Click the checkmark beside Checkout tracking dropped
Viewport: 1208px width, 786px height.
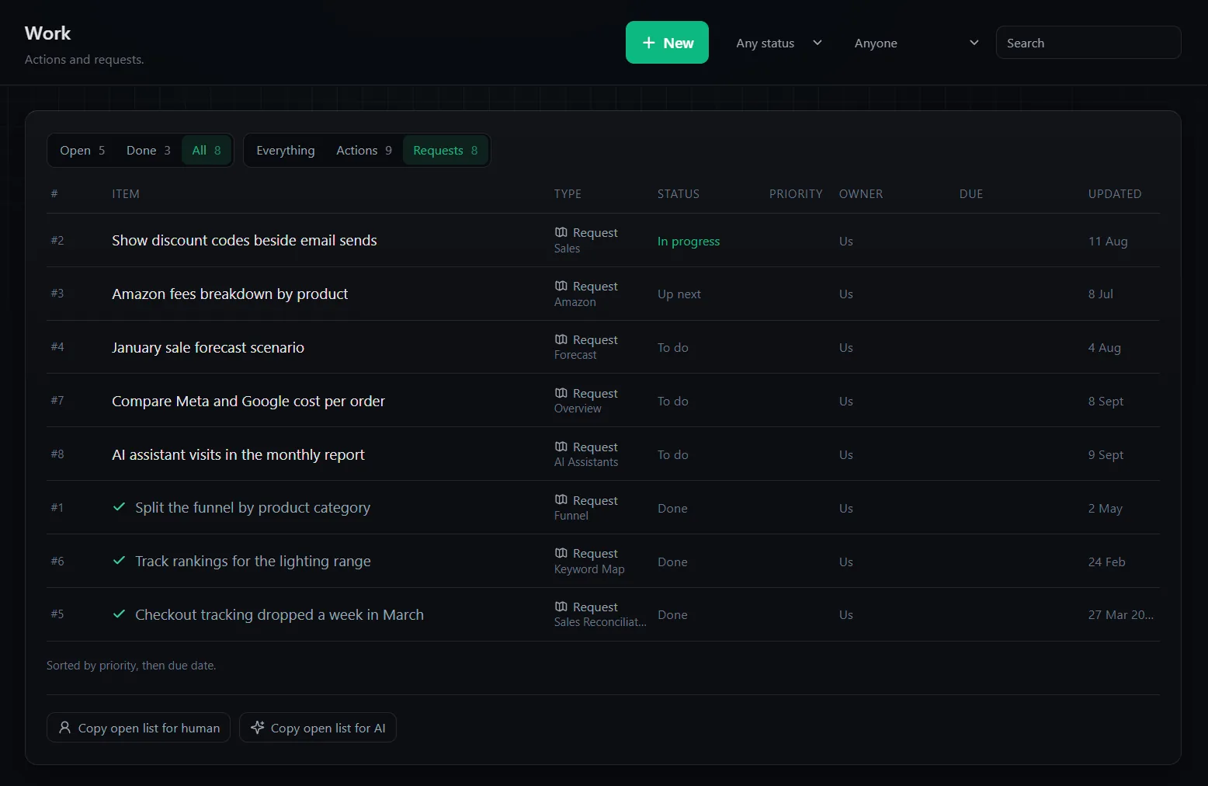[x=119, y=614]
